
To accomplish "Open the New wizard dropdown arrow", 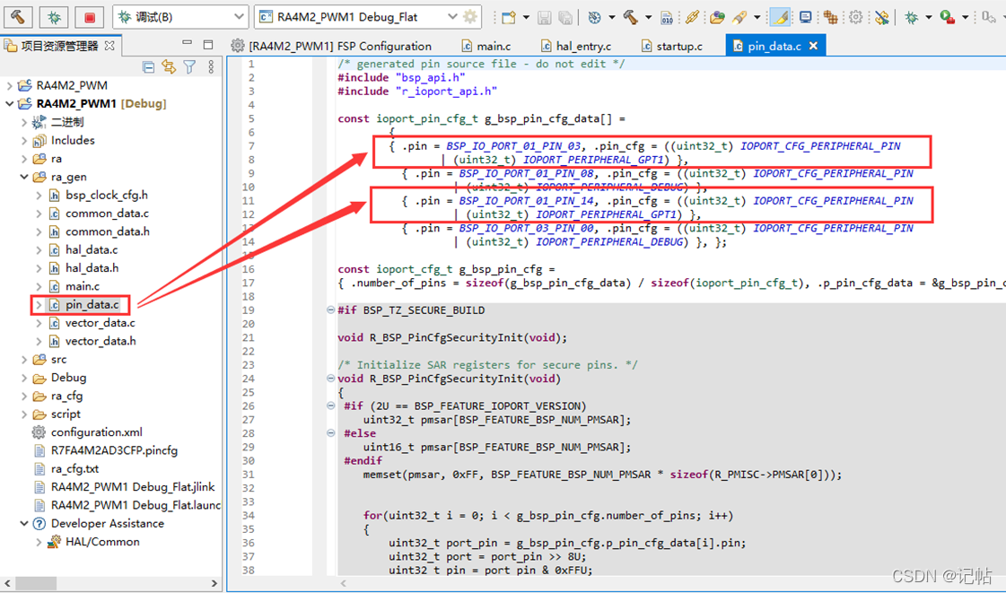I will (x=526, y=17).
